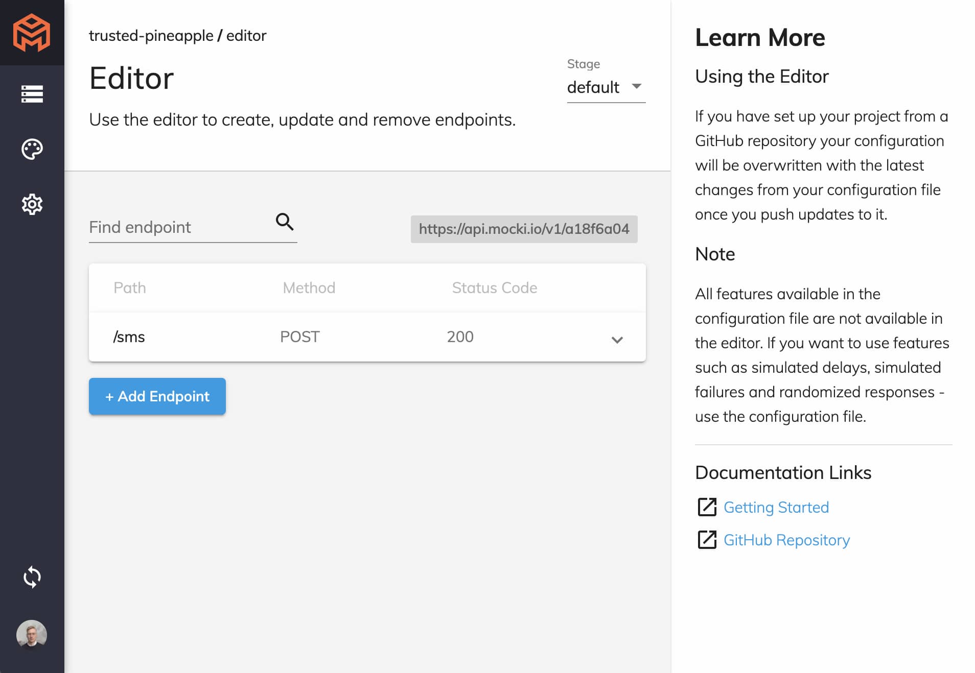Click the editor breadcrumb
The image size is (975, 673).
click(246, 36)
